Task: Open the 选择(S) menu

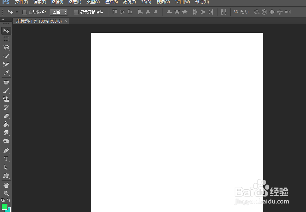Action: coord(111,2)
